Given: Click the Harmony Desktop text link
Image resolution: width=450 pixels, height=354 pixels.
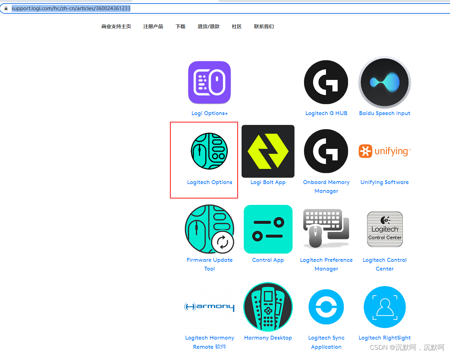Looking at the screenshot, I should click(268, 338).
